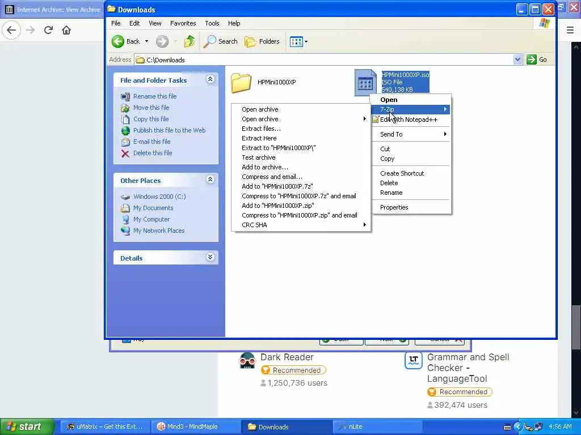Image resolution: width=581 pixels, height=435 pixels.
Task: Open the Back button history dropdown
Action: (x=147, y=41)
